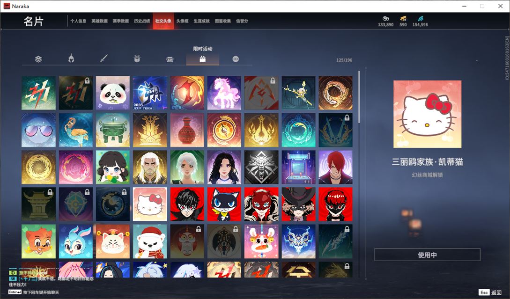
Task: Choose the chibi black-haired girl avatar
Action: [x=113, y=167]
